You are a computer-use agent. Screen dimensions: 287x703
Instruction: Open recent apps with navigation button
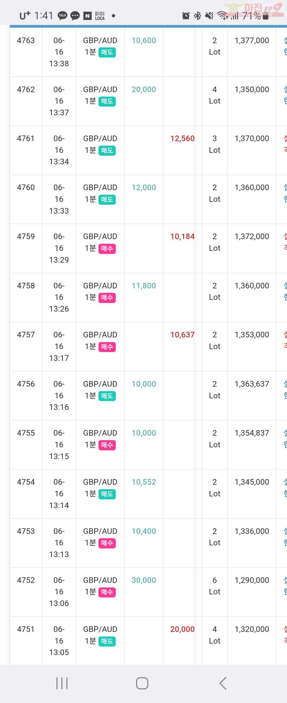[62, 683]
